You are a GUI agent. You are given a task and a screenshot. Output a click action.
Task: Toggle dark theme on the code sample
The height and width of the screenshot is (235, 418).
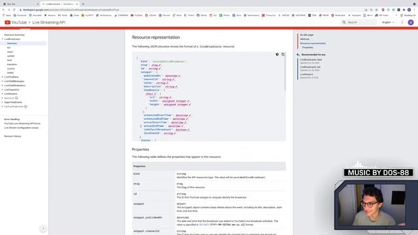[277, 54]
